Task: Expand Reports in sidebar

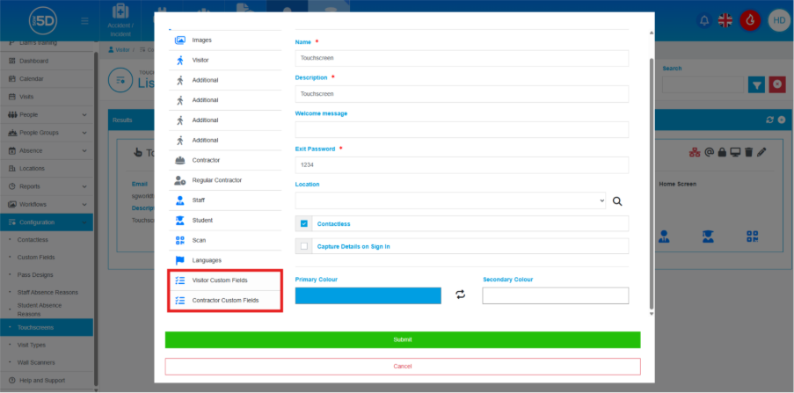Action: coord(47,186)
